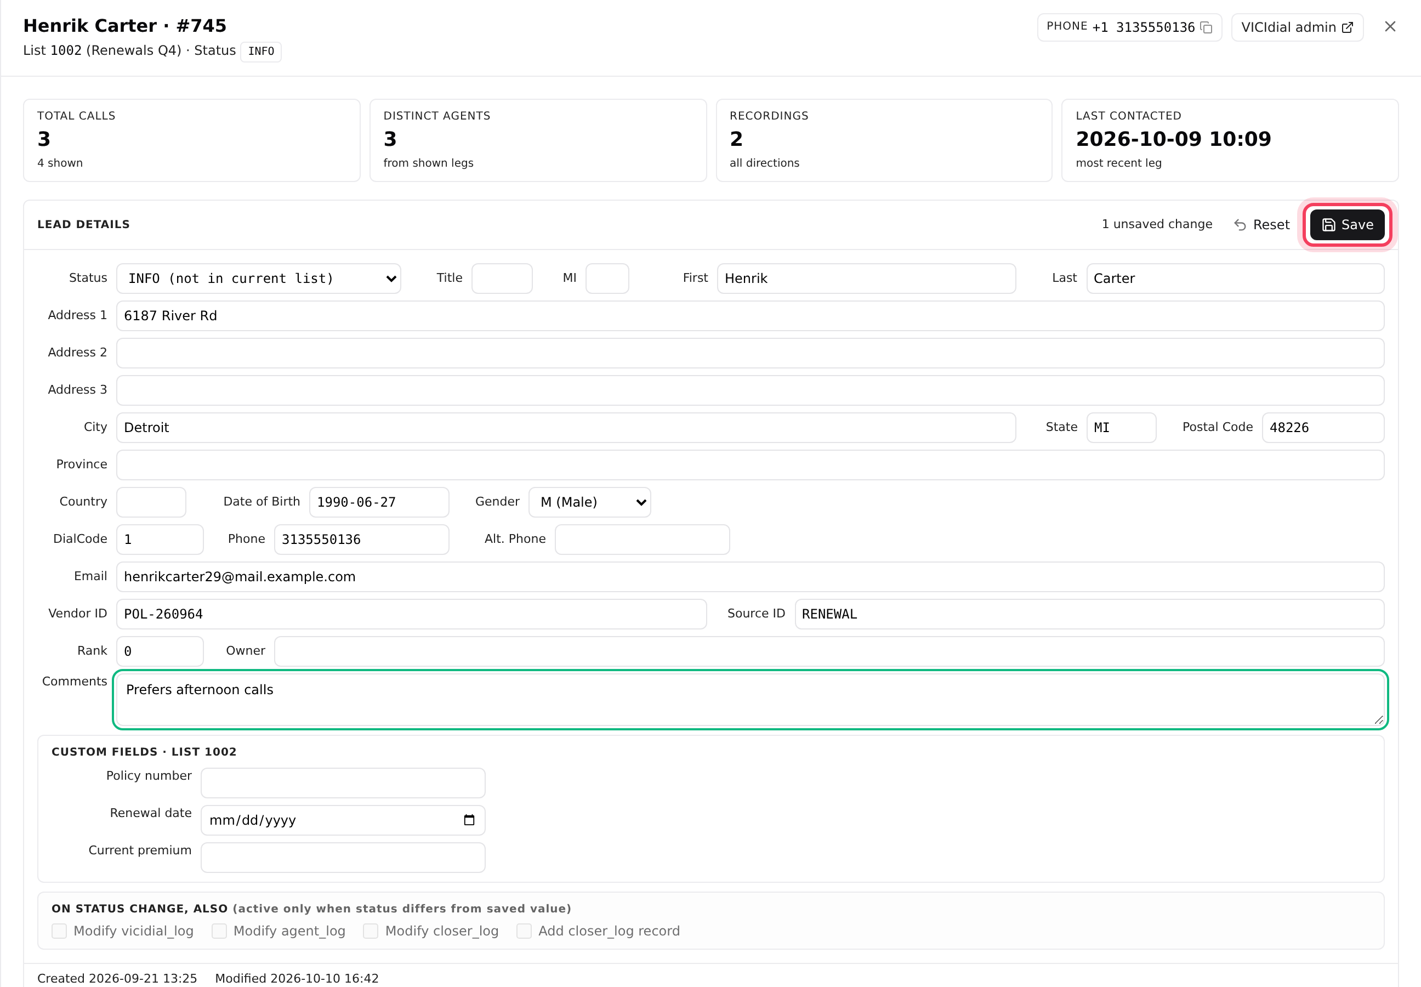Edit the Date of Birth field
Screen dimensions: 1421x987
click(379, 502)
